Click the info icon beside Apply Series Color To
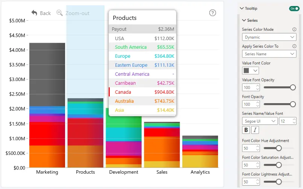The height and width of the screenshot is (189, 303). click(294, 46)
